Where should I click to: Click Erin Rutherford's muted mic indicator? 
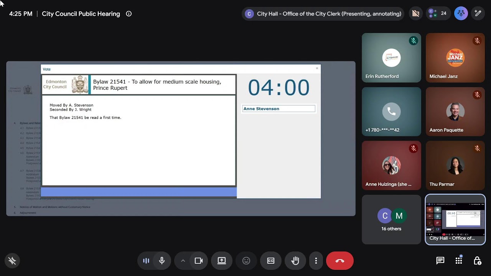[414, 41]
